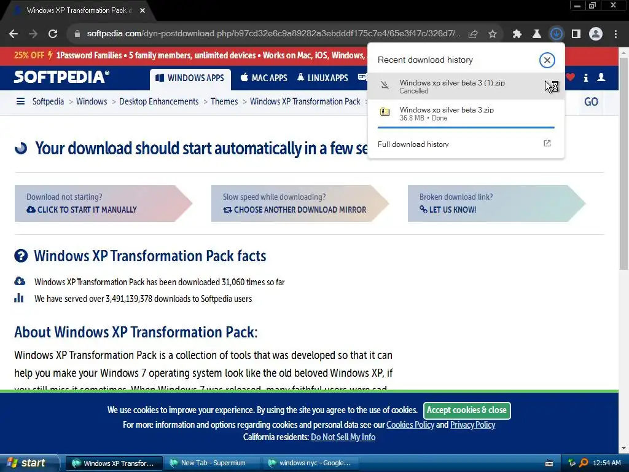Open the LINUX APPS section
Screen dimensions: 629x472
(322, 78)
